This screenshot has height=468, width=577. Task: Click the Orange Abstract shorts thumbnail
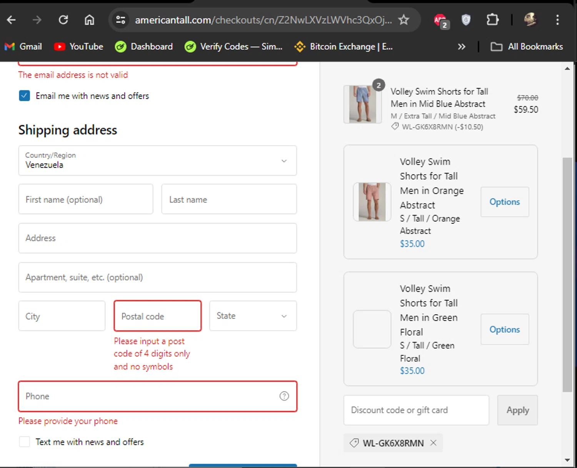click(372, 202)
